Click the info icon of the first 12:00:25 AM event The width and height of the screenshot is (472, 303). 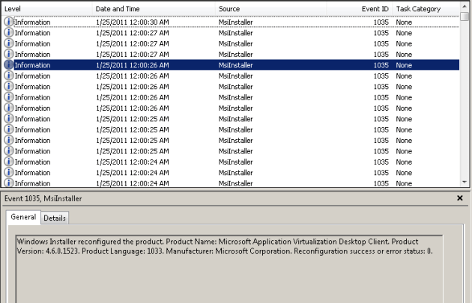(9, 119)
